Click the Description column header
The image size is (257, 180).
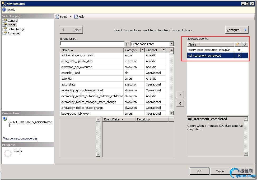[x=152, y=119]
